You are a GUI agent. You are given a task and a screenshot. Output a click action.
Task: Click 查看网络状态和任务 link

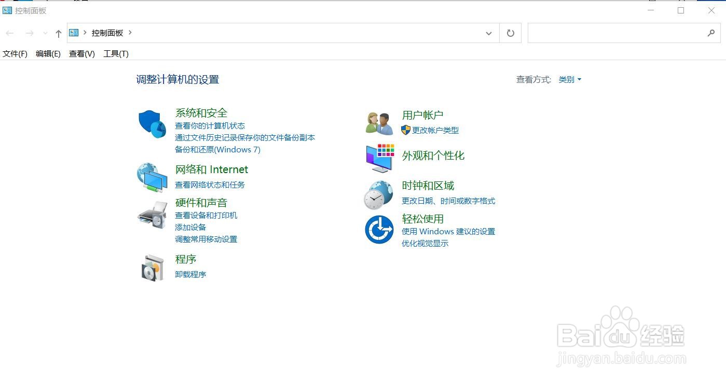(x=210, y=185)
